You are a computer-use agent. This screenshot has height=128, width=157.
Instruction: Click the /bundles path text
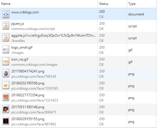(18, 41)
